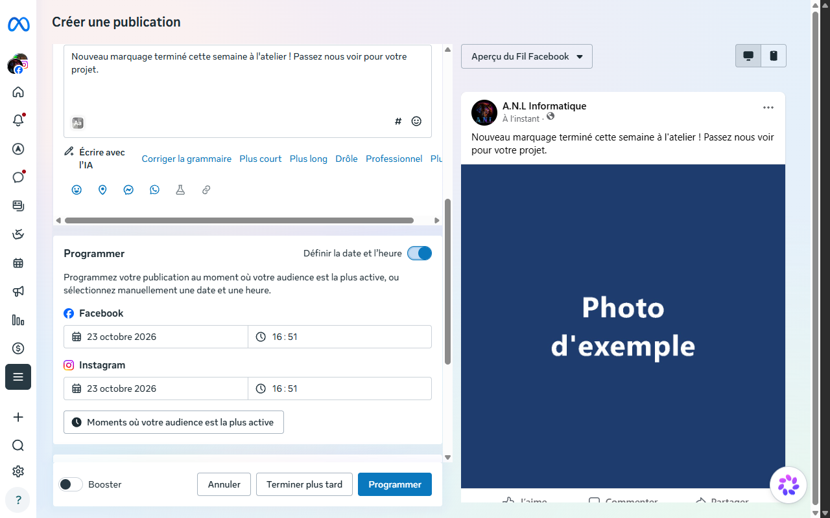This screenshot has height=518, width=830.
Task: Open the A/B test flask icon
Action: pyautogui.click(x=180, y=190)
